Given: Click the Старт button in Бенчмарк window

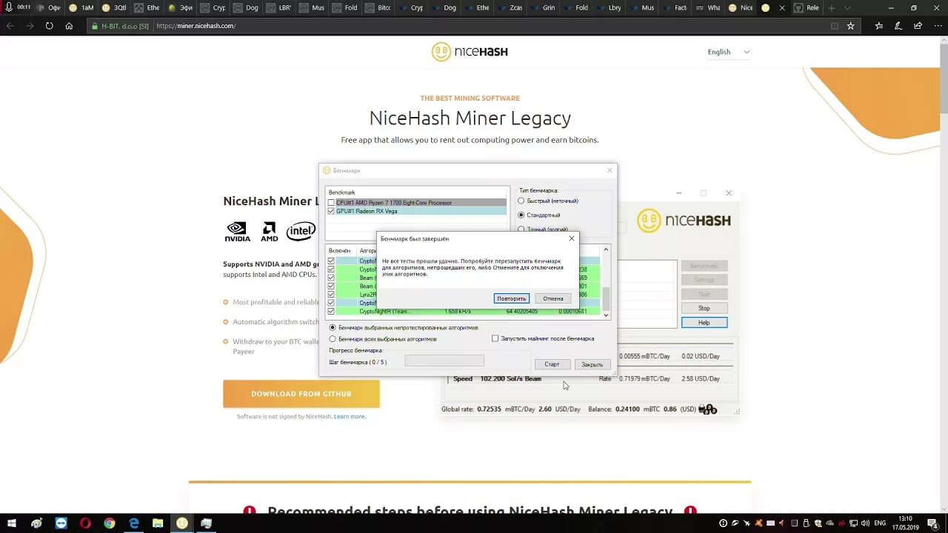Looking at the screenshot, I should tap(552, 364).
